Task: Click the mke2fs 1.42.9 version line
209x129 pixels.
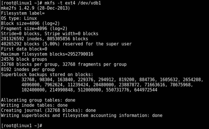Action: click(35, 8)
